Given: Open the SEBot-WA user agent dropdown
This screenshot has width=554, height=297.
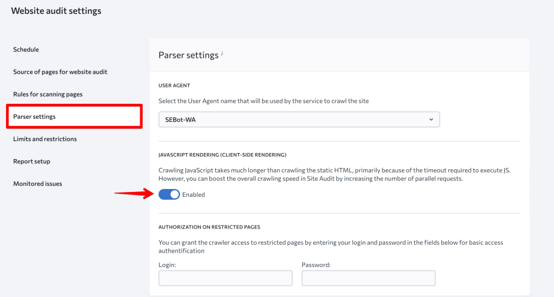Looking at the screenshot, I should [299, 119].
